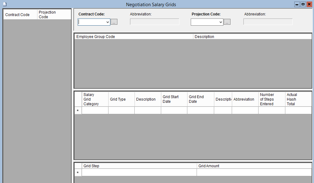Maximize the Negotiation Salary Grids window

(x=303, y=4)
